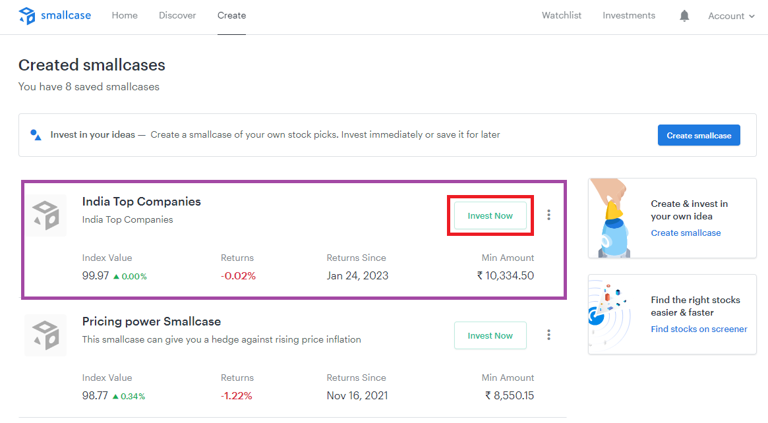Click the smallcase logo
This screenshot has width=768, height=423.
(55, 16)
